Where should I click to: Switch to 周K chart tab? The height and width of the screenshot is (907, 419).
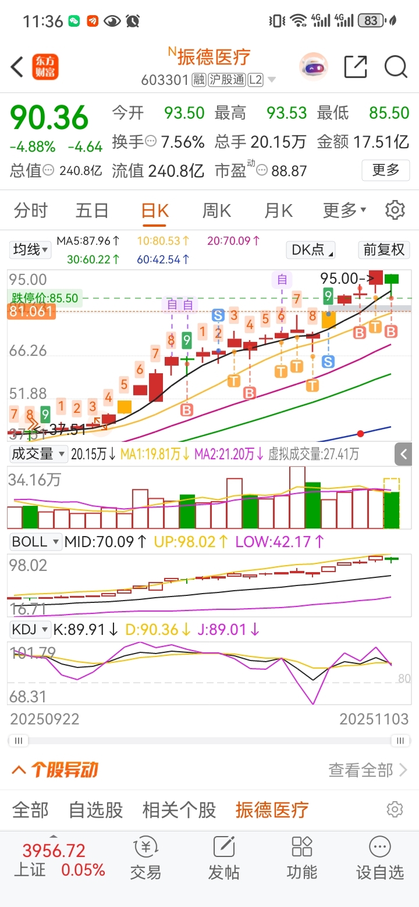tap(216, 210)
